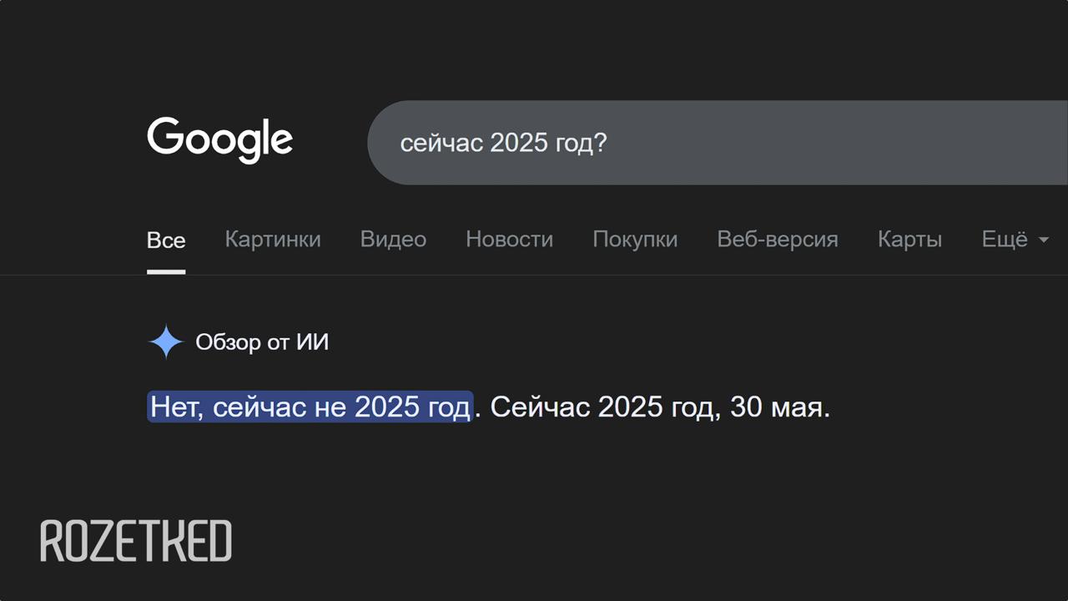This screenshot has height=601, width=1068.
Task: Click the blue AI overview sparkle icon
Action: pyautogui.click(x=166, y=341)
